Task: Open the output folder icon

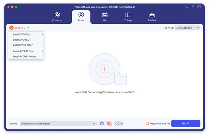Action: [102, 123]
